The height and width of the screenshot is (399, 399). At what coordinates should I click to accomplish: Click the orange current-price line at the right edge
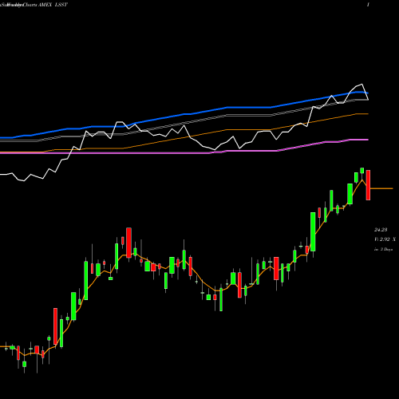[x=381, y=188]
